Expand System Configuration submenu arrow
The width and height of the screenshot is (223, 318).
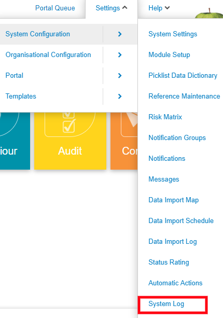[120, 34]
